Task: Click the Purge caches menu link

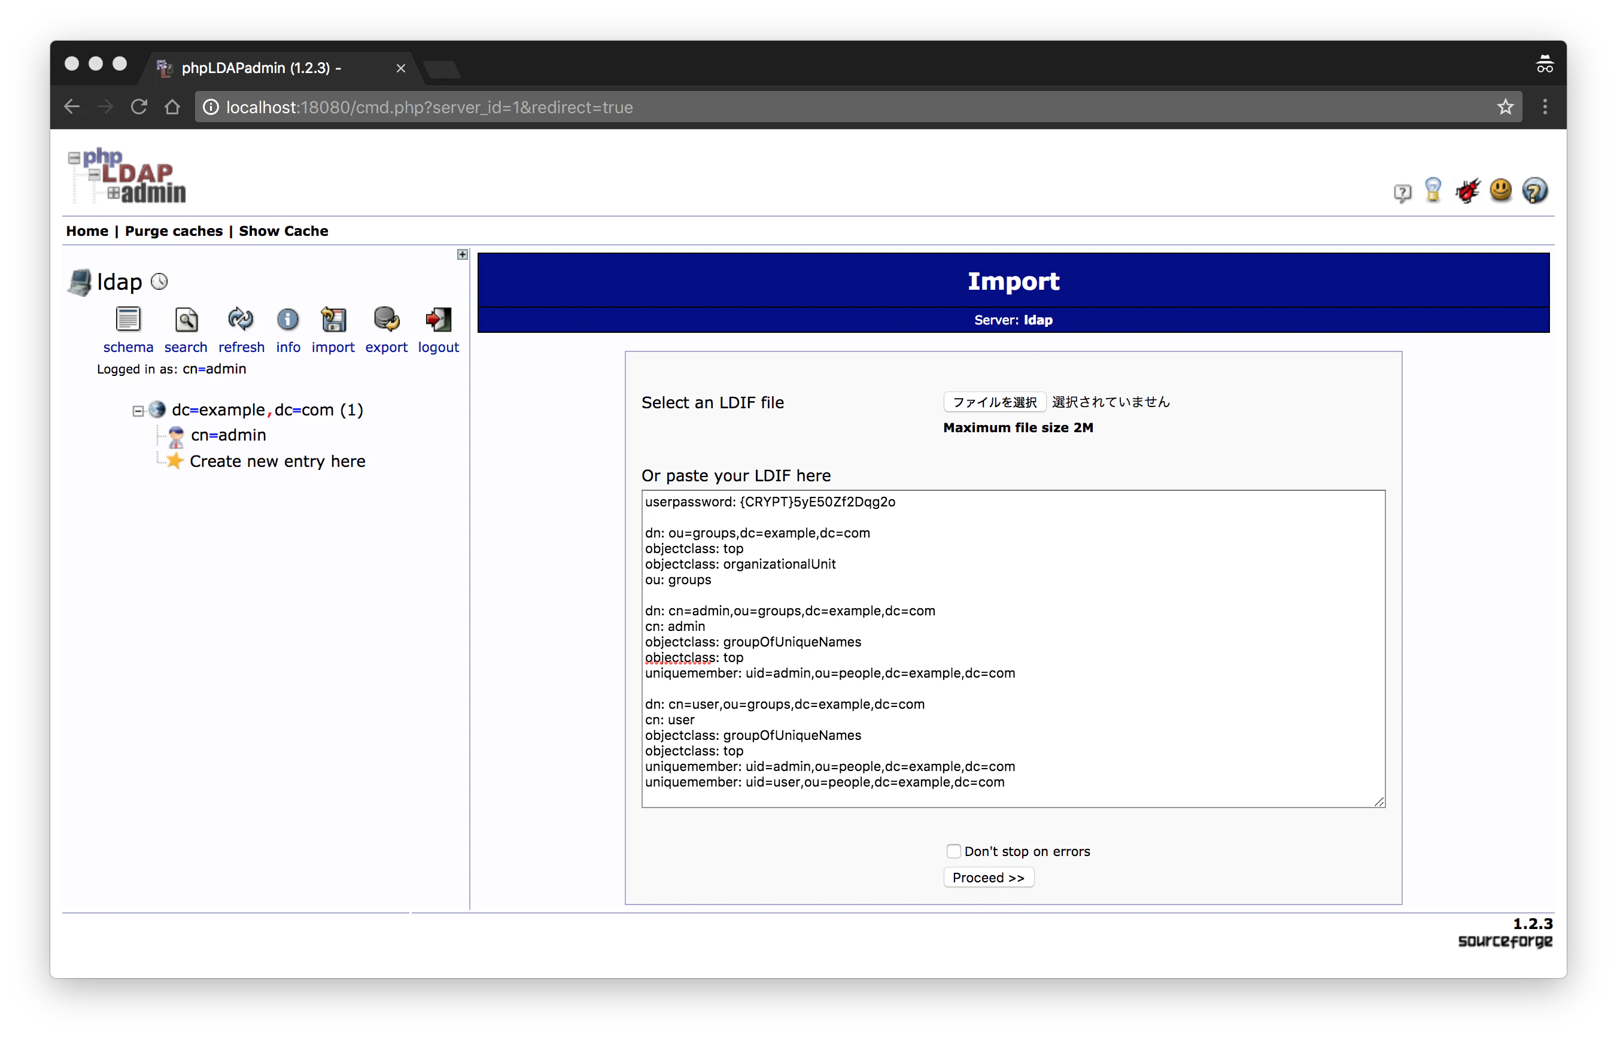Action: pyautogui.click(x=173, y=231)
